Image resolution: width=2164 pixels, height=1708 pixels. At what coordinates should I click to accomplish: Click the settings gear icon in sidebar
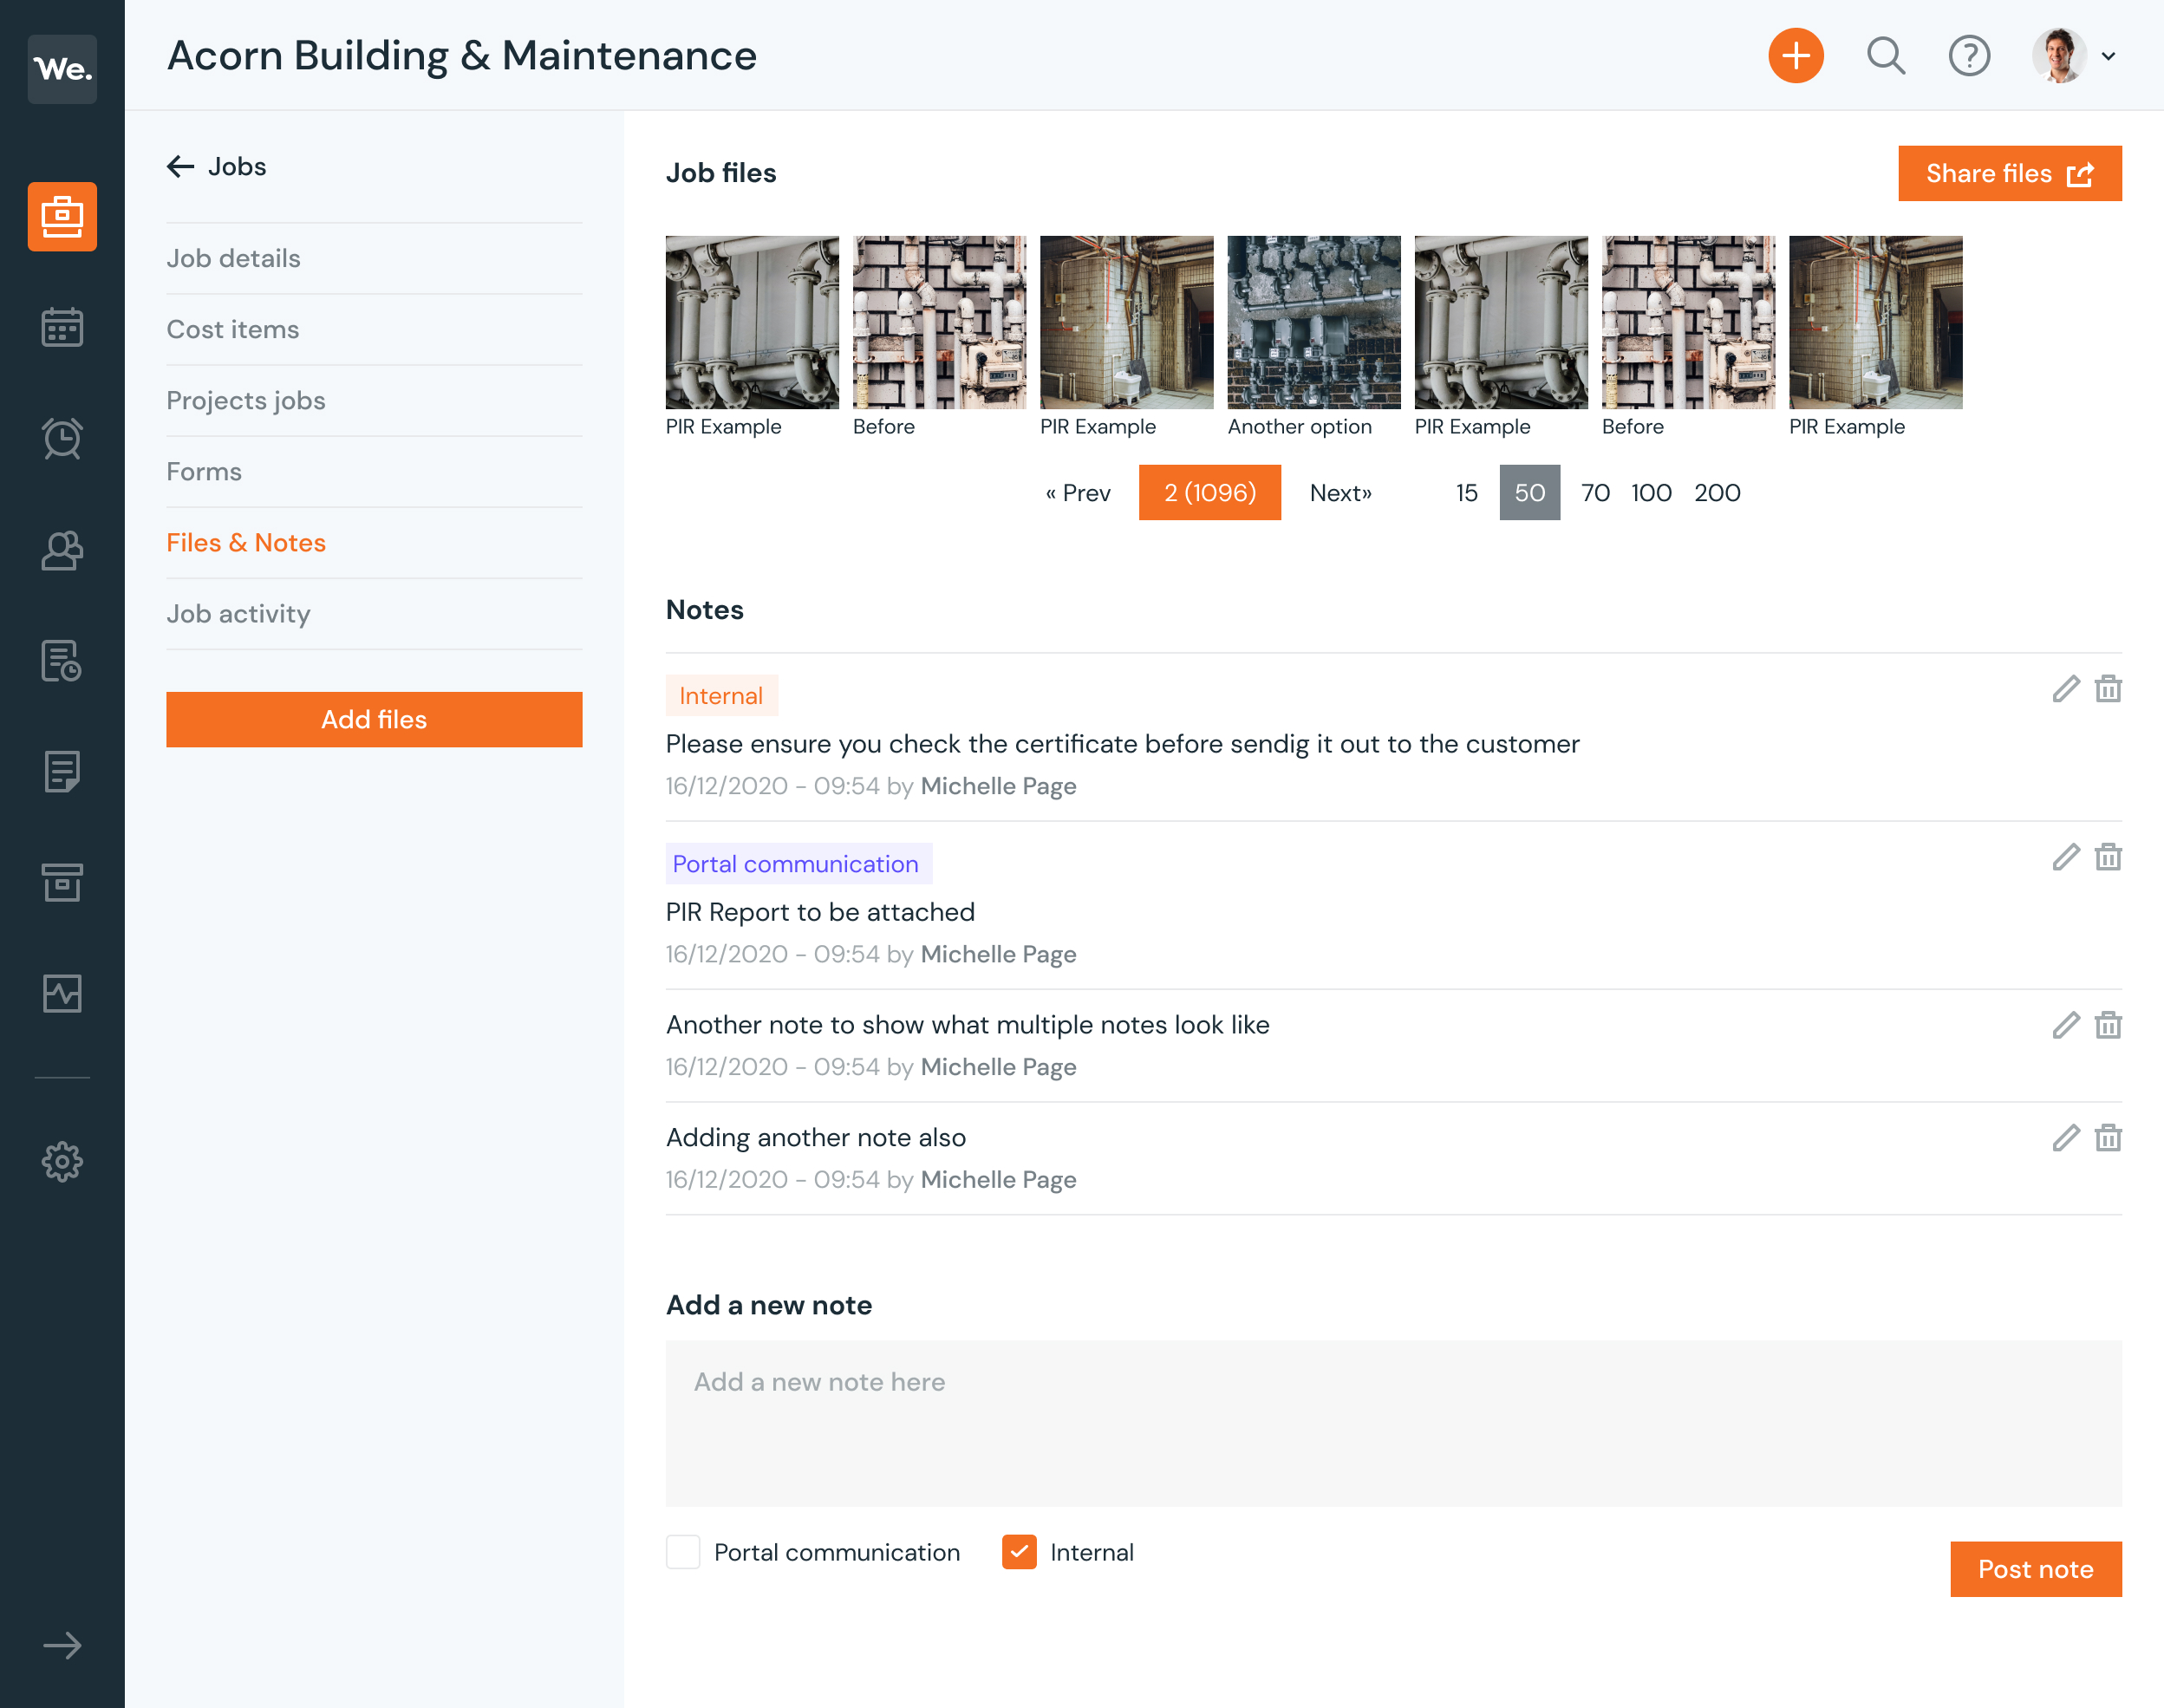(62, 1162)
